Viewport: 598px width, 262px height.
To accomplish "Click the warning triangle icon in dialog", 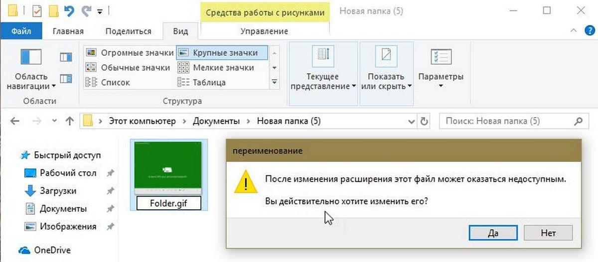I will [246, 182].
